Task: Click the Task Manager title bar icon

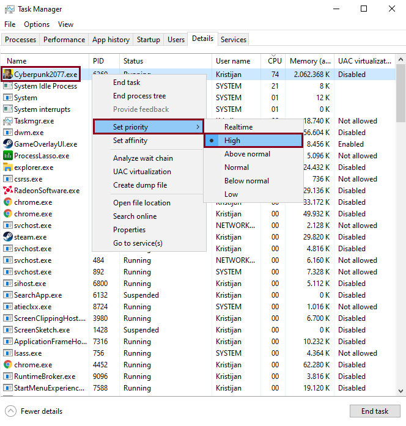Action: pos(10,9)
